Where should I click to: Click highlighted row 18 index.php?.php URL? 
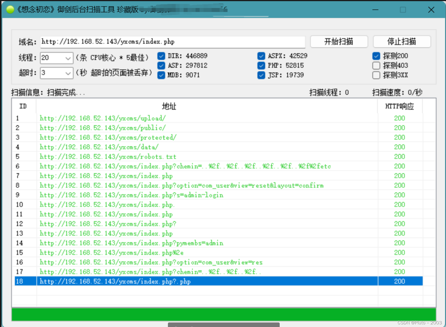[218, 281]
